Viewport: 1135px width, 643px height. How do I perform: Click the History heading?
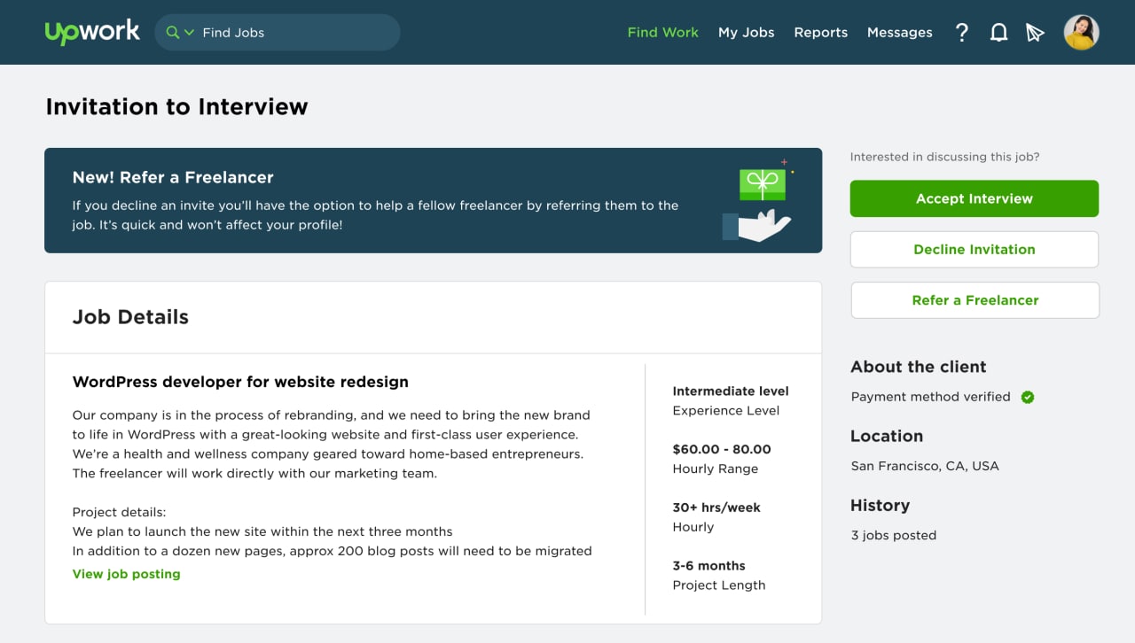880,506
